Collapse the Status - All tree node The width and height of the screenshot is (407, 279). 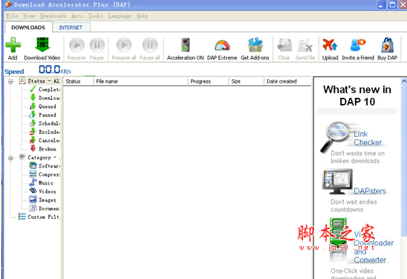tap(10, 81)
